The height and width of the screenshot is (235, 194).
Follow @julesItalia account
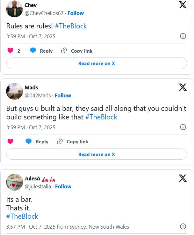(x=63, y=186)
